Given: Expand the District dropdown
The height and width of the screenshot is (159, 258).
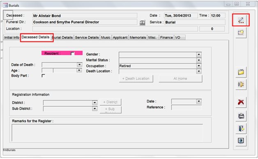Looking at the screenshot, I should (x=94, y=103).
